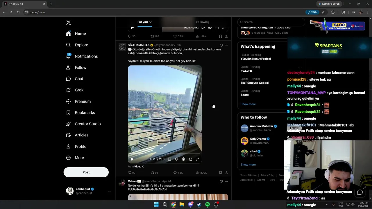
Task: Open settings gear on balcony video
Action: 183,159
